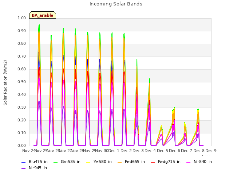
Task: Click the Dec 7 x-axis date label
Action: [x=187, y=151]
